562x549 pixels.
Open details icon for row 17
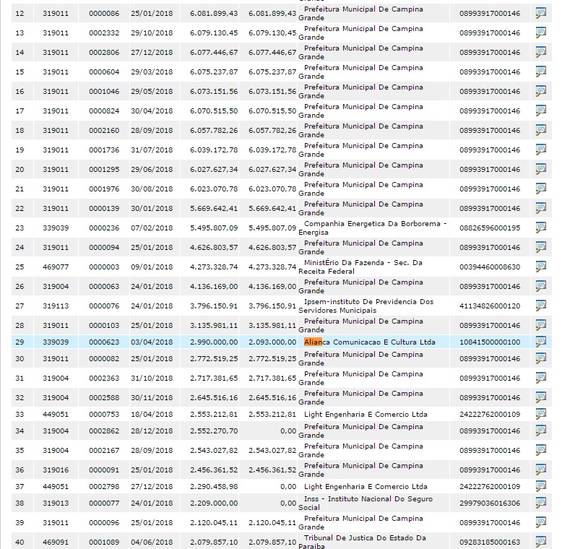click(x=541, y=111)
